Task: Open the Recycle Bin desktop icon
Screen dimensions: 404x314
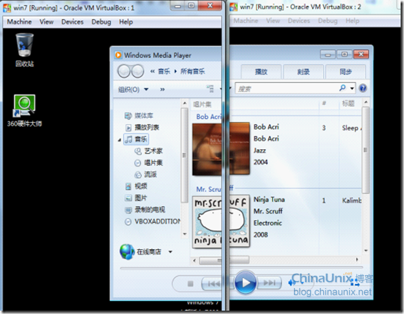Action: point(25,49)
